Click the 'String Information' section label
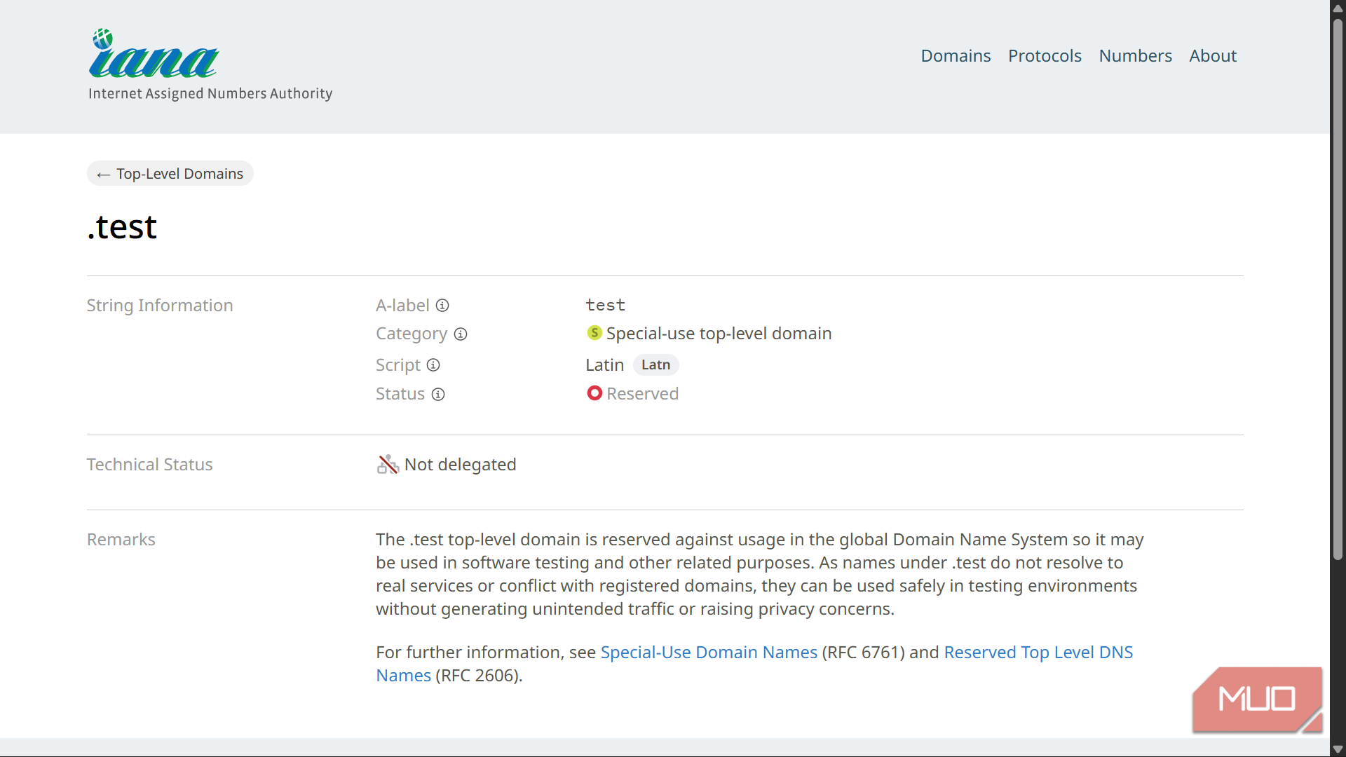The width and height of the screenshot is (1346, 757). point(160,306)
